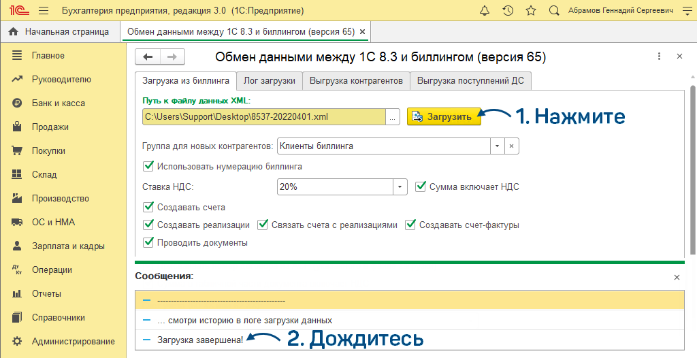Screen dimensions: 697x358
Task: Close the Обмен данными tab
Action: [x=362, y=32]
